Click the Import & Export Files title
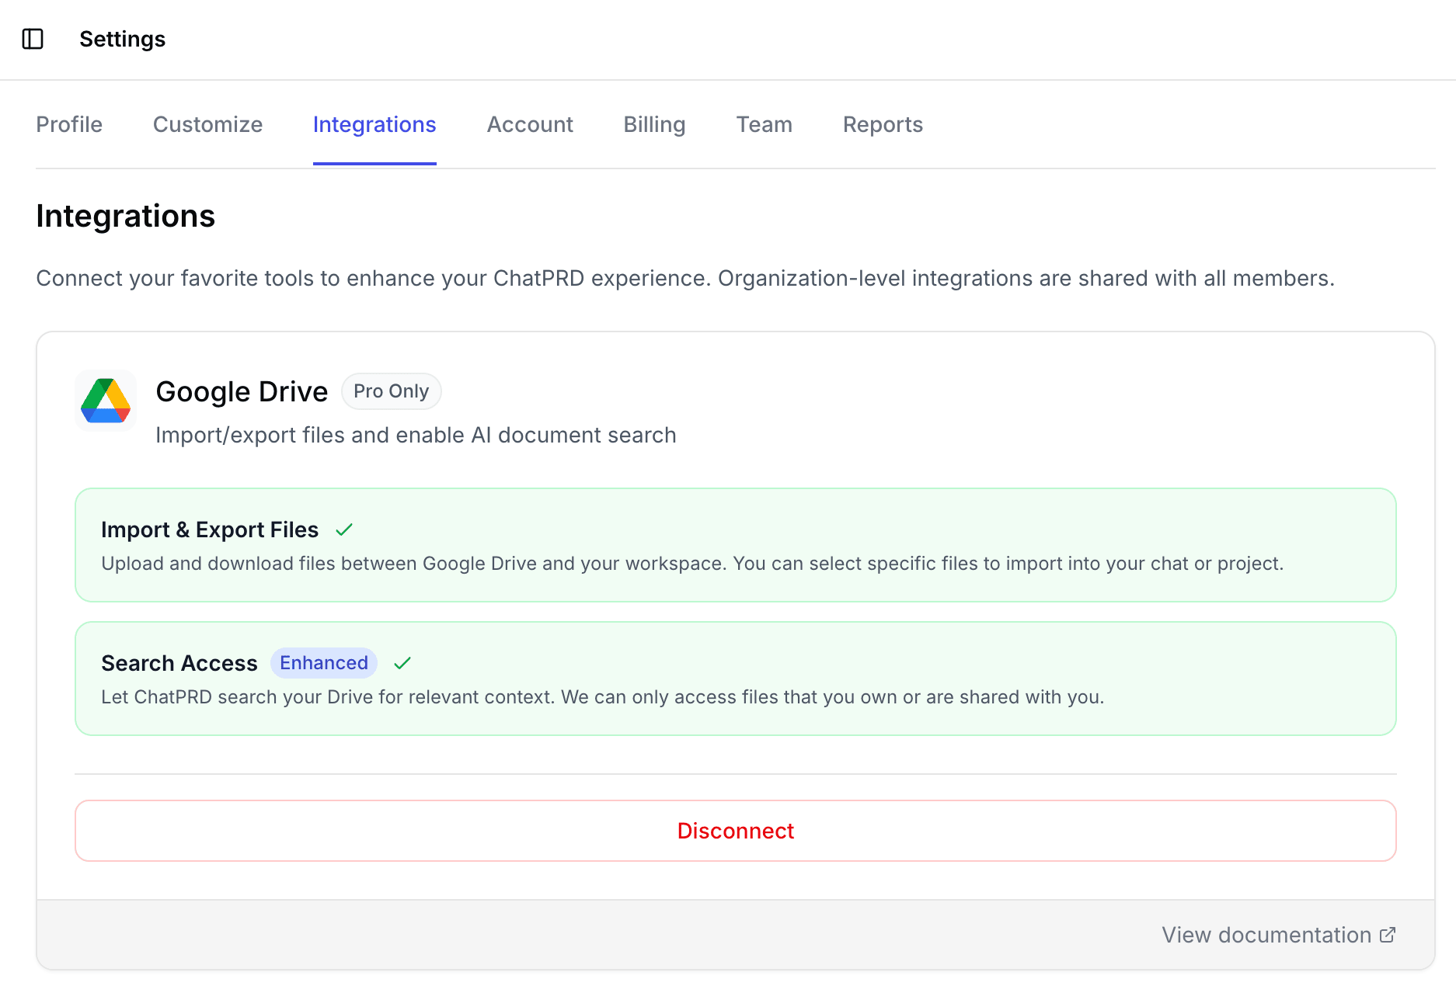1456x986 pixels. coord(210,529)
